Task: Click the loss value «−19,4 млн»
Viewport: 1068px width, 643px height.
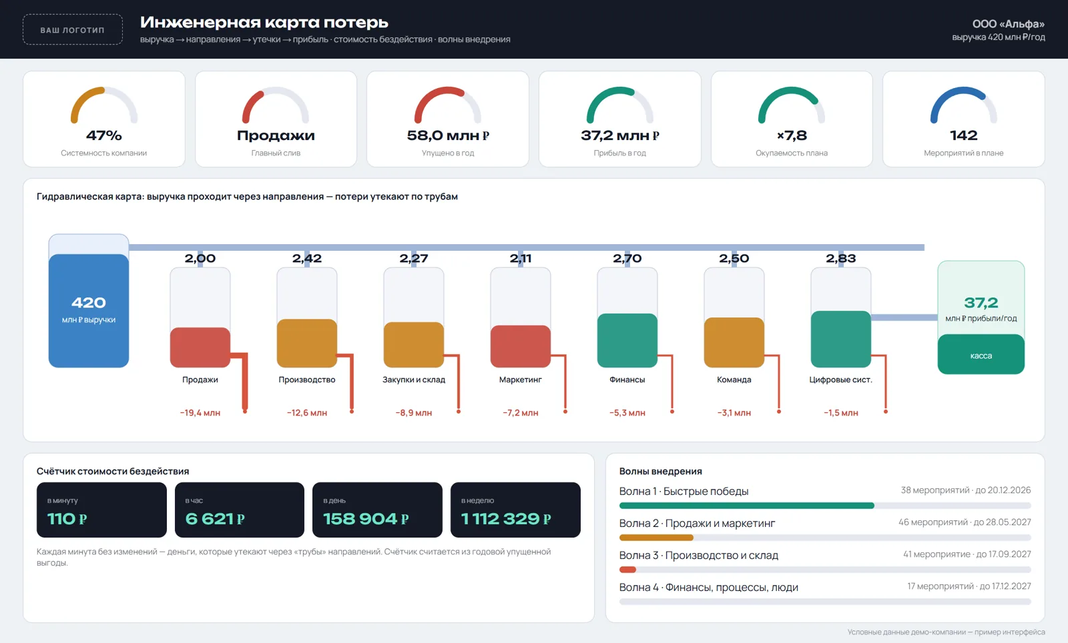Action: point(200,413)
